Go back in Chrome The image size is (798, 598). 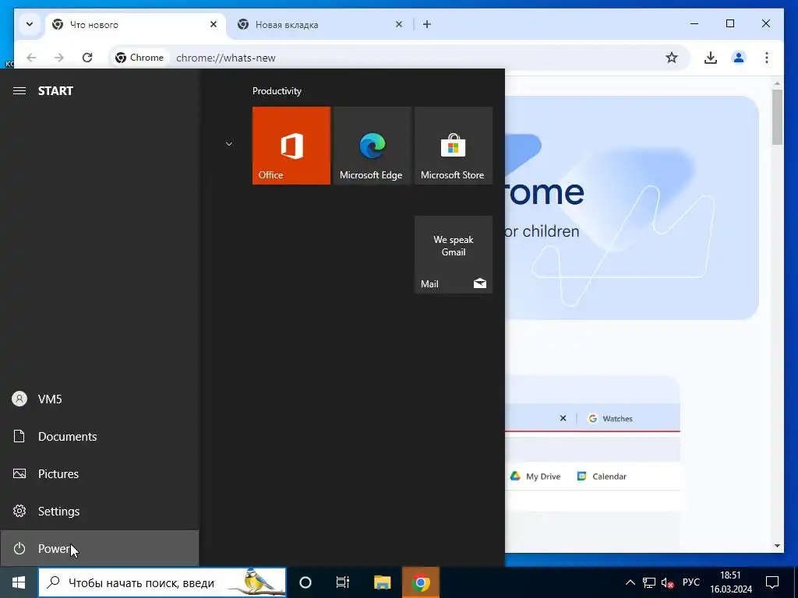31,58
